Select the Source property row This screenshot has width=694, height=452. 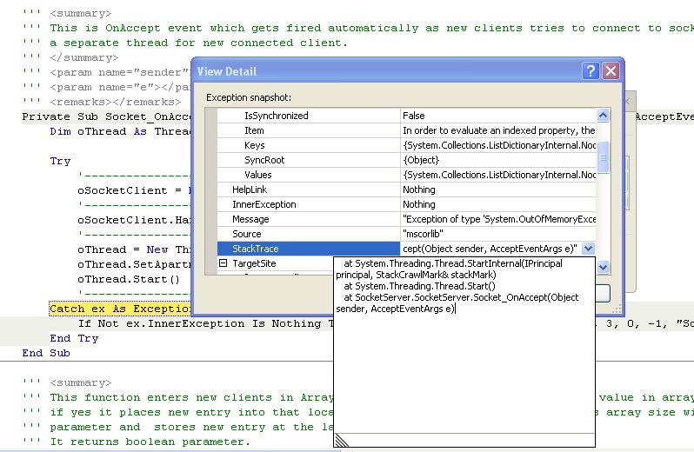tap(406, 234)
